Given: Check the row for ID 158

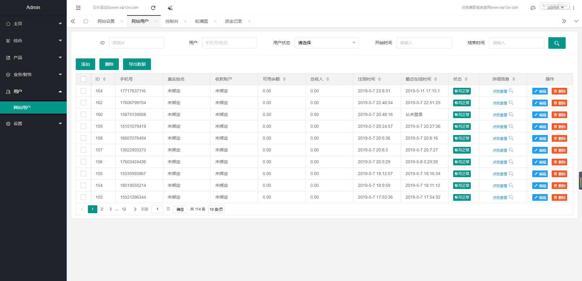Looking at the screenshot, I should tap(83, 138).
